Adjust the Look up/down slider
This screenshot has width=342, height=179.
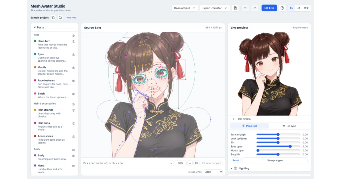pos(278,138)
